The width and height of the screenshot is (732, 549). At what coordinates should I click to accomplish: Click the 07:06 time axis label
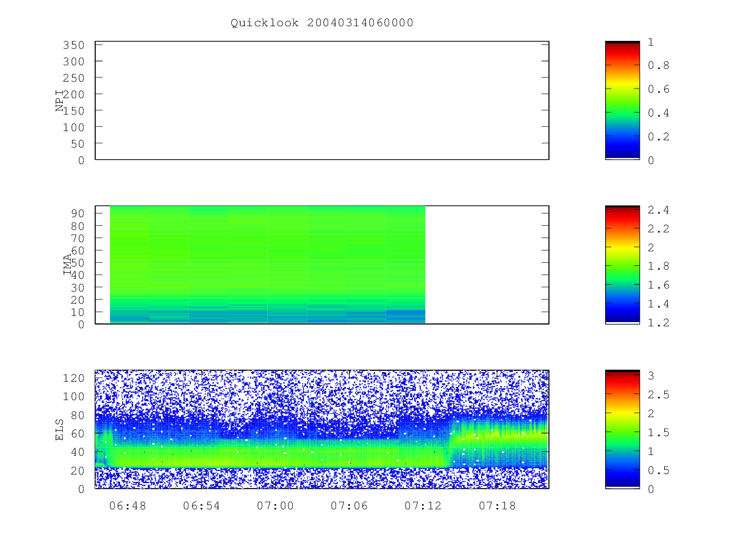[x=349, y=506]
